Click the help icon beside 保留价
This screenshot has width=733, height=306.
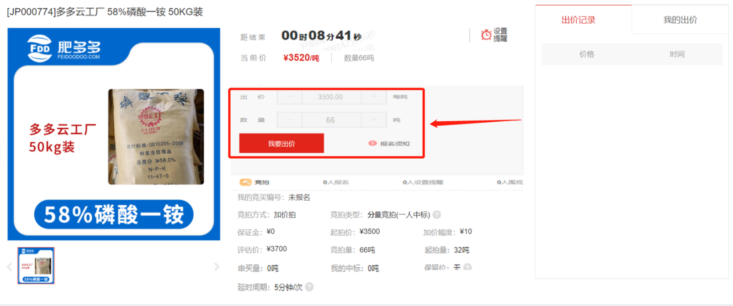[467, 268]
